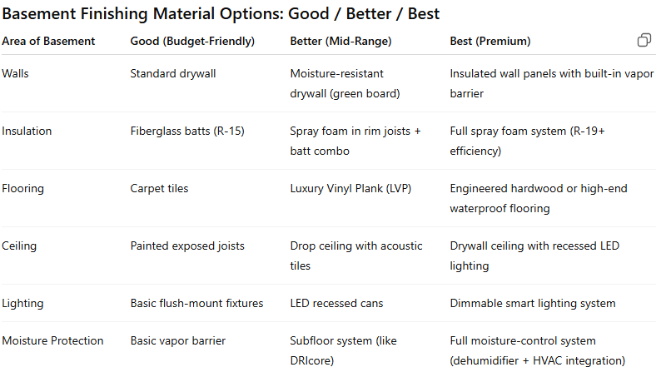Select the 'Ceiling' row label
666x377 pixels.
(x=19, y=246)
